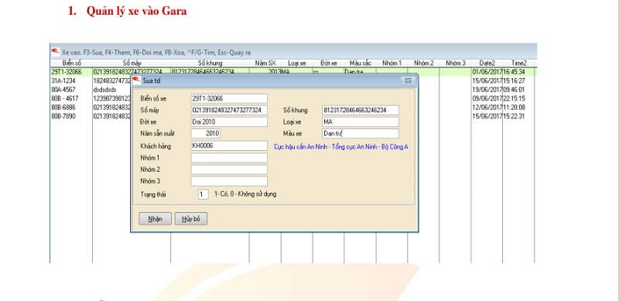Image resolution: width=619 pixels, height=301 pixels.
Task: Focus the empty Nhóm 2 field in dialog
Action: point(229,169)
